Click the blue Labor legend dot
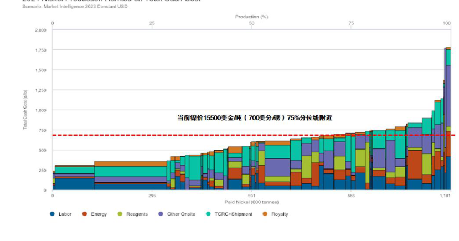Image resolution: width=459 pixels, height=241 pixels. (53, 214)
